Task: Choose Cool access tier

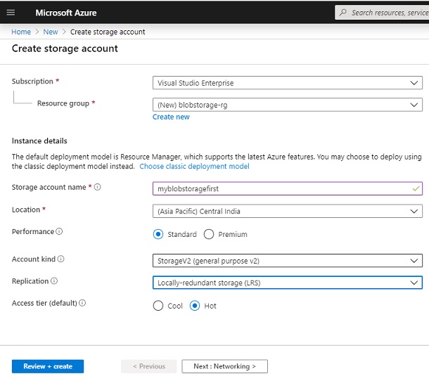Action: pyautogui.click(x=158, y=306)
